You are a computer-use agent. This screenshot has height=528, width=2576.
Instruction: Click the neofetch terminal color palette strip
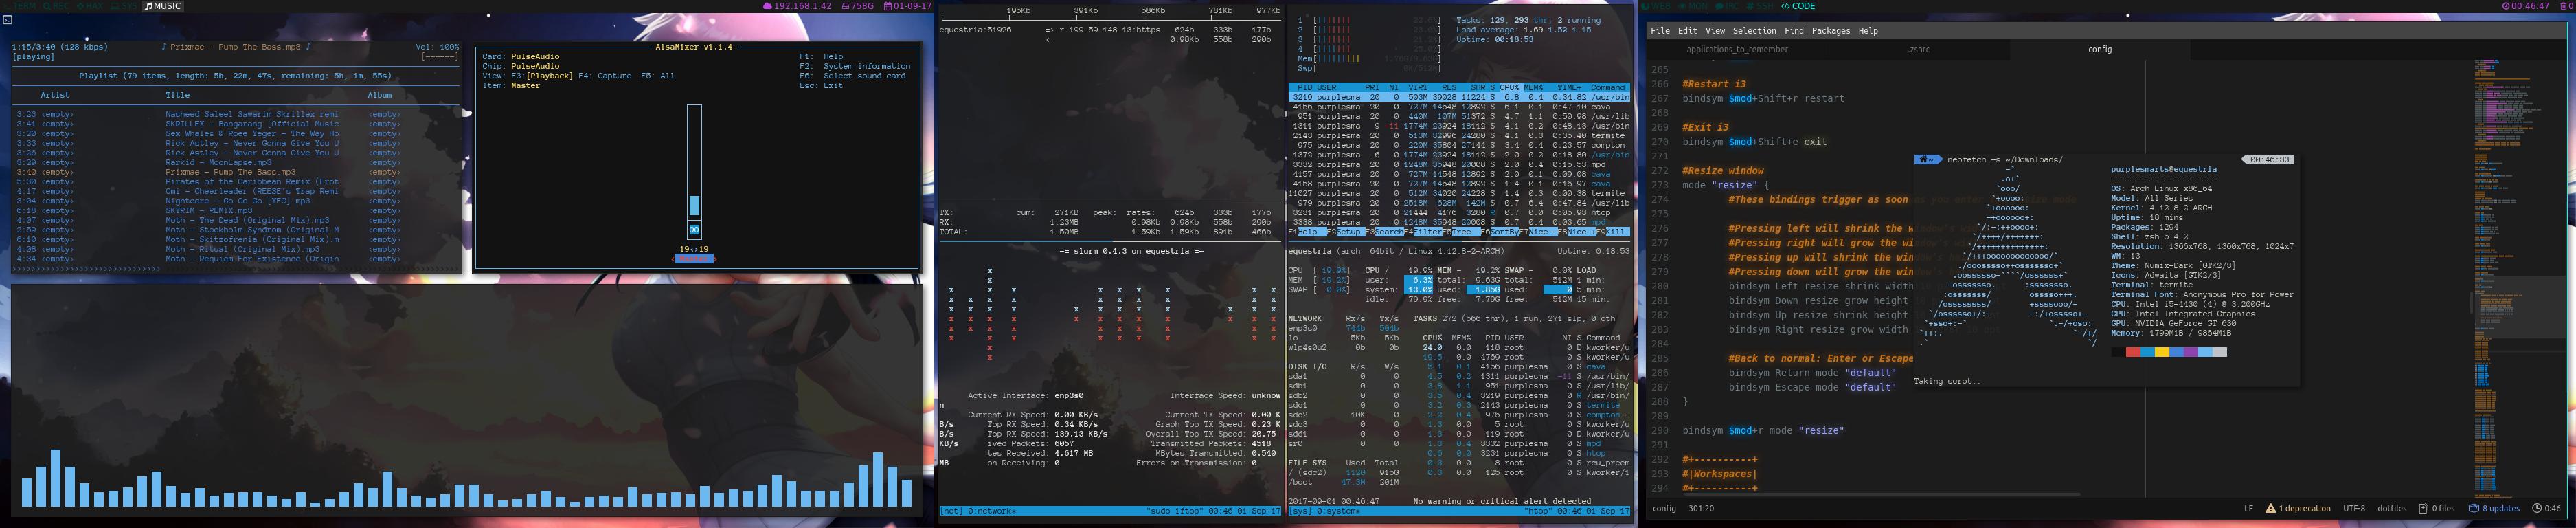coord(2169,352)
